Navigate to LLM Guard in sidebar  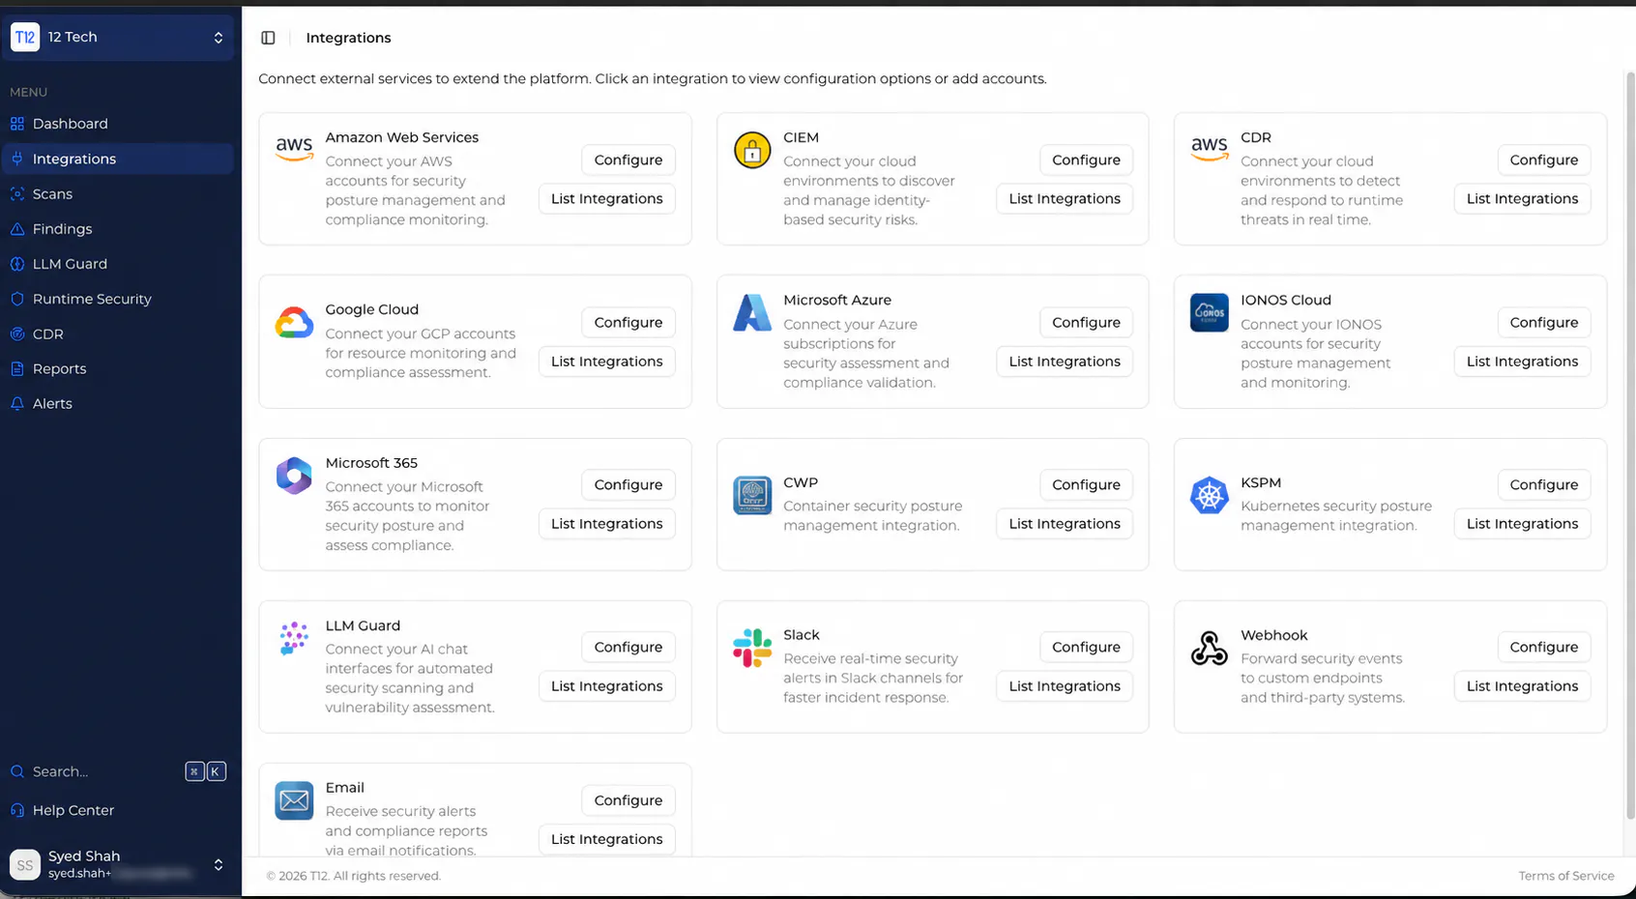(x=118, y=264)
